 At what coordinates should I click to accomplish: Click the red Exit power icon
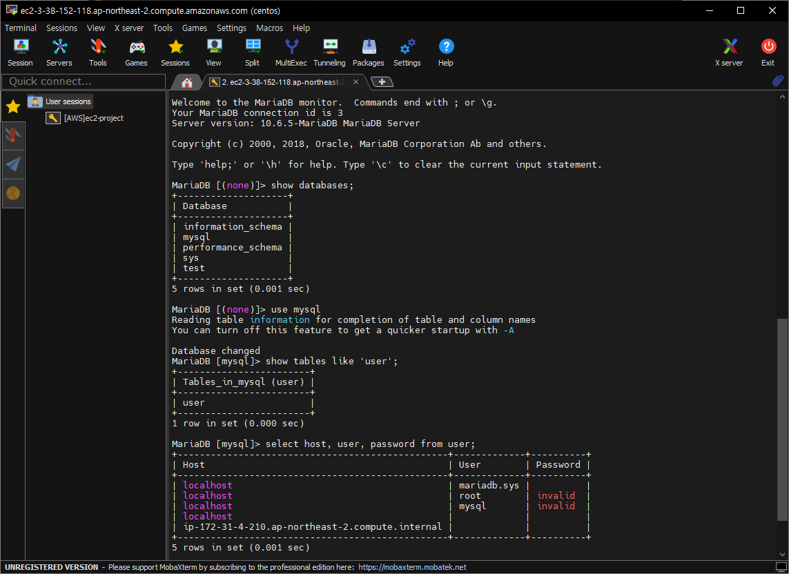(x=768, y=52)
